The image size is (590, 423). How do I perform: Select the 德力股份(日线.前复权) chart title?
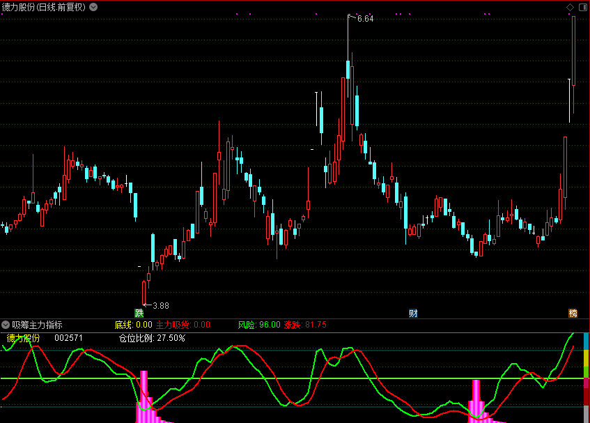click(44, 7)
